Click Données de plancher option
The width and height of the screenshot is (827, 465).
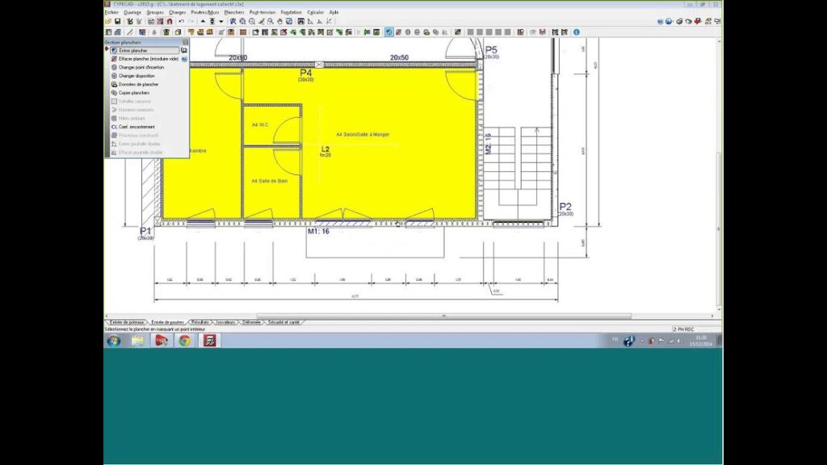coord(138,84)
